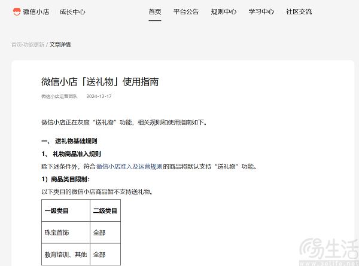Click the 微信小店 brand name

(36, 12)
